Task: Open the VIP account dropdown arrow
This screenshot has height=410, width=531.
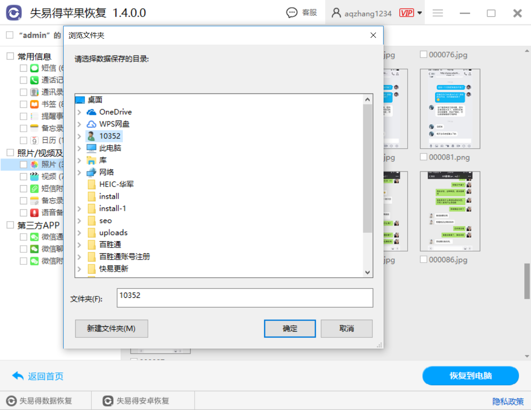Action: 420,12
